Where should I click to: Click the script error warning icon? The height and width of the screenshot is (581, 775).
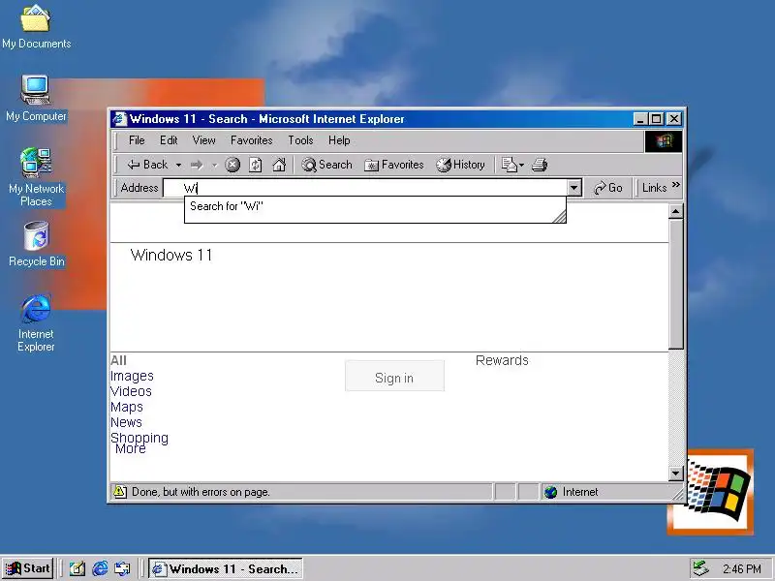click(x=119, y=492)
